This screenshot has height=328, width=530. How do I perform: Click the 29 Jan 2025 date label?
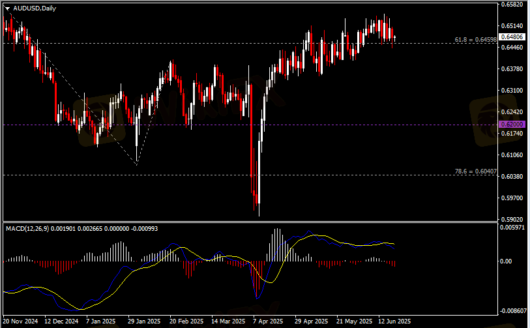click(x=144, y=321)
